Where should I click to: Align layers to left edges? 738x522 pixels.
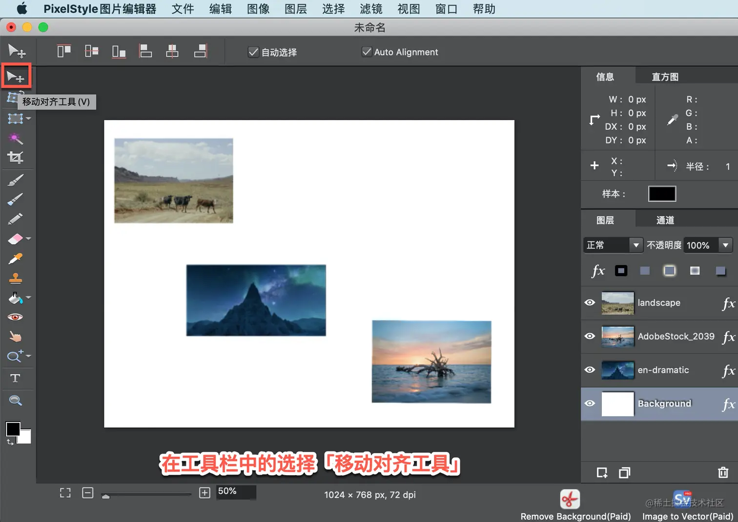pyautogui.click(x=145, y=51)
